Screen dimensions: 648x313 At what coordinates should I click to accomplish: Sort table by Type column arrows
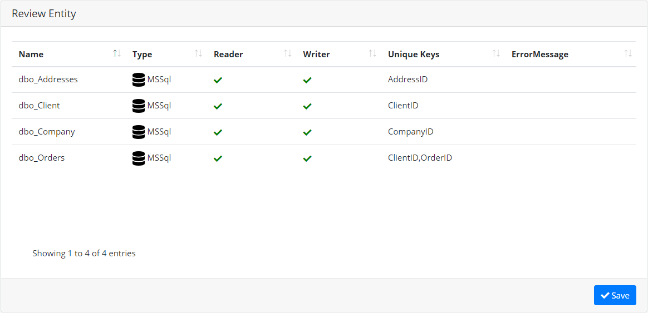(198, 53)
